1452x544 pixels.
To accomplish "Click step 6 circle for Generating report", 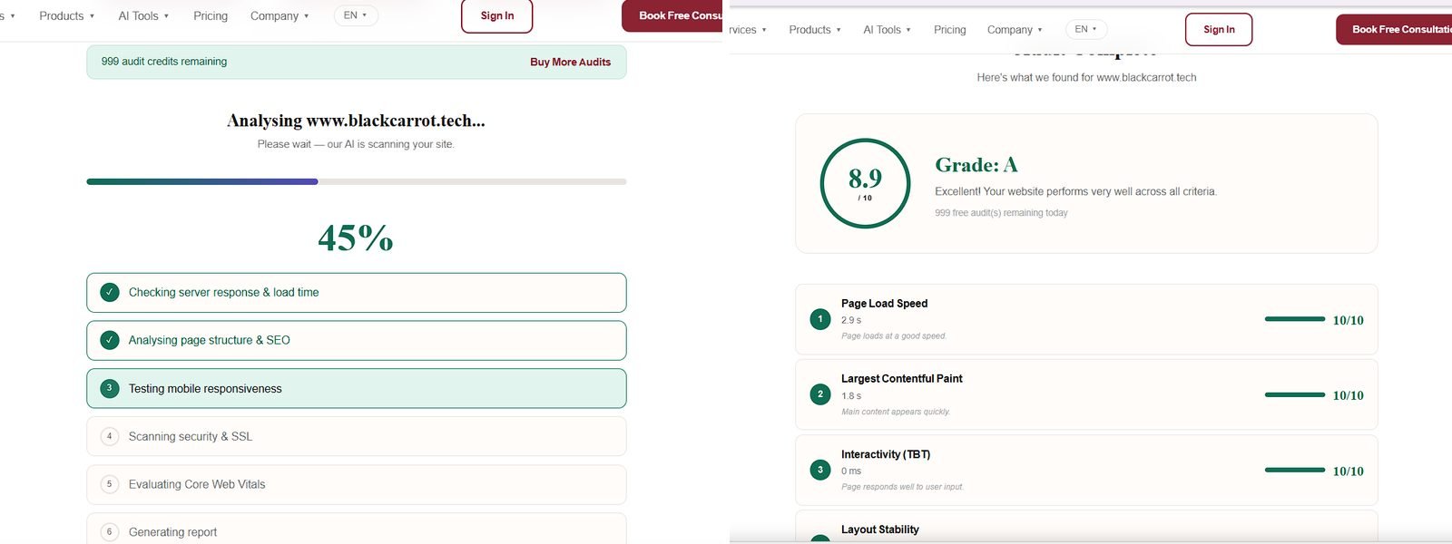I will pyautogui.click(x=110, y=532).
